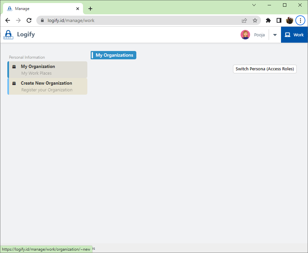Screen dimensions: 308x253
Task: Open the browser extensions puzzle icon
Action: tap(268, 20)
